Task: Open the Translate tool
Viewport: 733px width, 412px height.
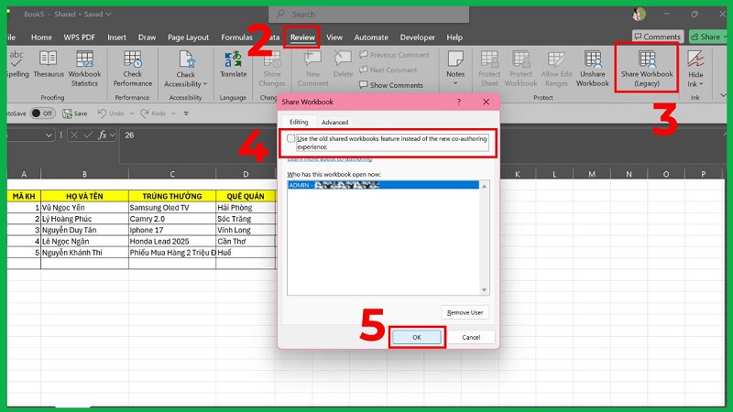Action: tap(234, 64)
